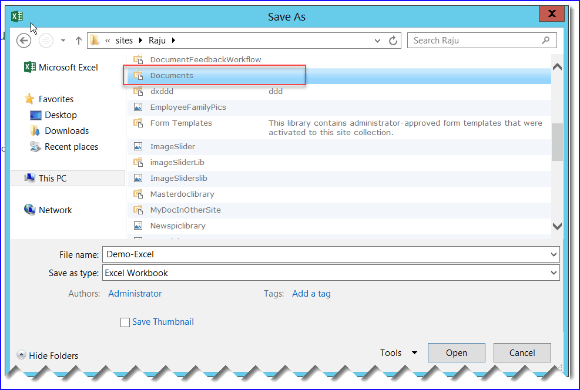This screenshot has height=390, width=580.
Task: Click the Open button
Action: pos(456,352)
